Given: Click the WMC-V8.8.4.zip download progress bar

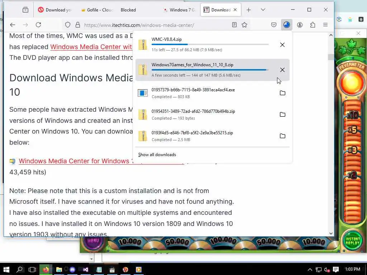Looking at the screenshot, I should 210,44.
